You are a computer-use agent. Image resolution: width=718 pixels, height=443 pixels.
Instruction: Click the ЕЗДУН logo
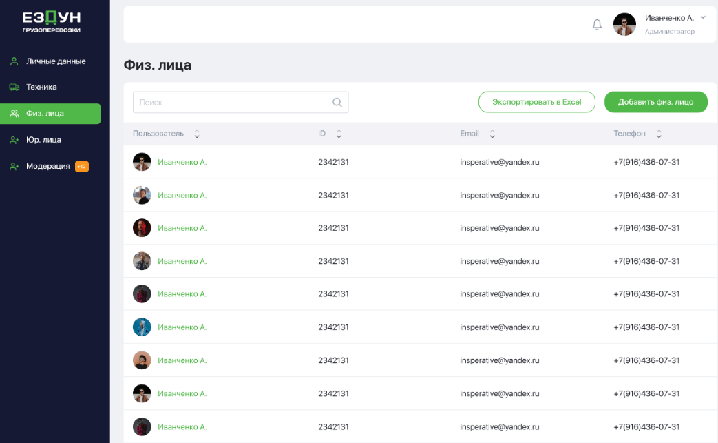coord(51,21)
